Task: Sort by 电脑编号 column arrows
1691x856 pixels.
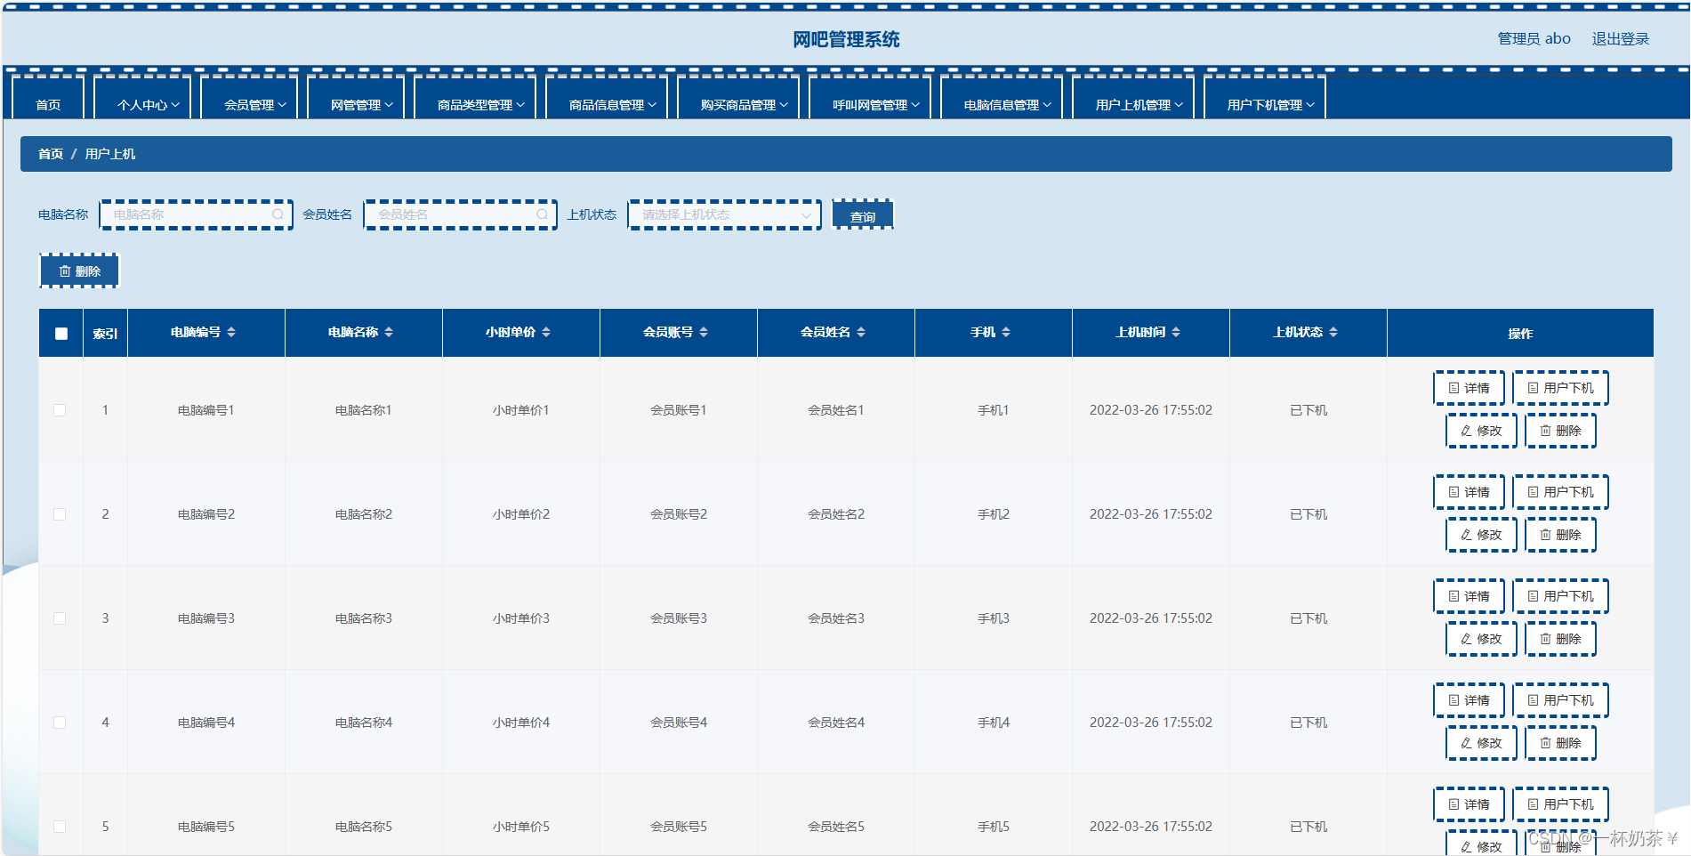Action: point(231,332)
